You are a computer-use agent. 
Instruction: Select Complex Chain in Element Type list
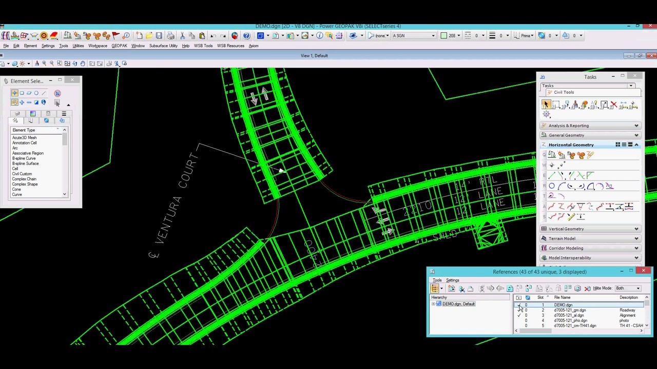point(24,179)
